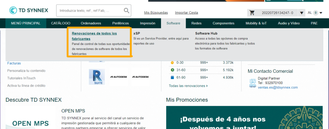The height and width of the screenshot is (129, 329).
Task: Select the PAE menu item
Action: click(314, 23)
